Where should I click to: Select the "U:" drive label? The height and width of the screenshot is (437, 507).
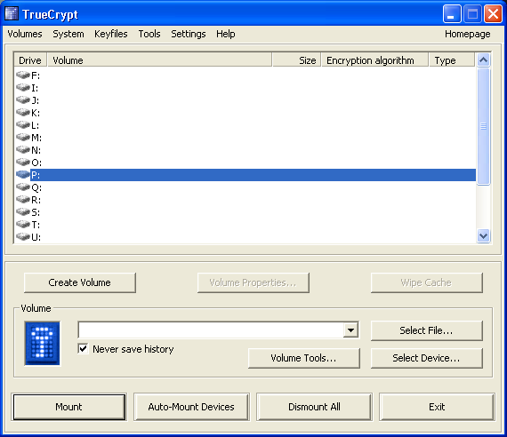(36, 237)
